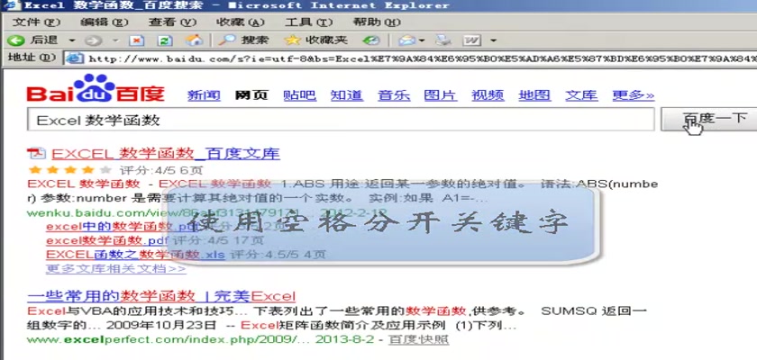Open the Back history dropdown arrow
Image resolution: width=757 pixels, height=360 pixels.
(72, 40)
